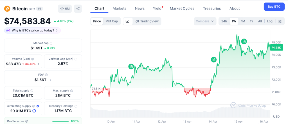Toggle chart to Mkt Cap
288x124 pixels.
pyautogui.click(x=112, y=21)
